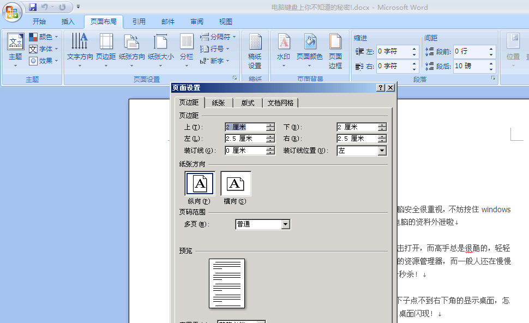Viewport: 529px width, 323px height.
Task: Click 段后 spacing after 10 磅 field
Action: (x=471, y=66)
